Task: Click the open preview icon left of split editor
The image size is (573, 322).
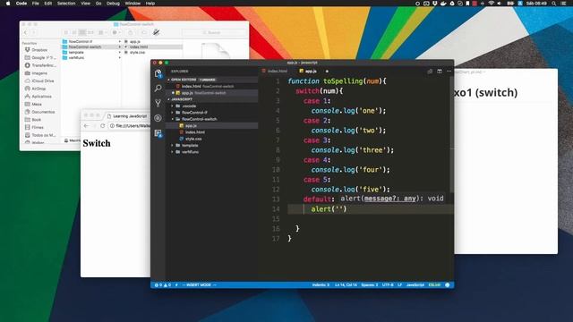Action: pyautogui.click(x=430, y=72)
